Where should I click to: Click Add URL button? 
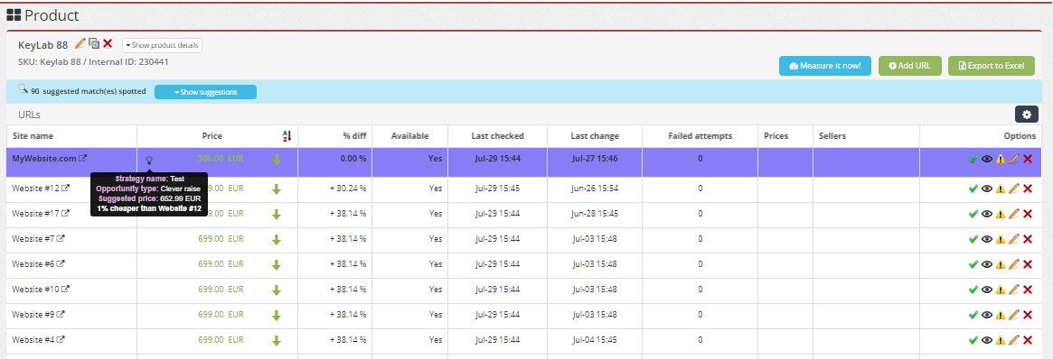(x=910, y=66)
